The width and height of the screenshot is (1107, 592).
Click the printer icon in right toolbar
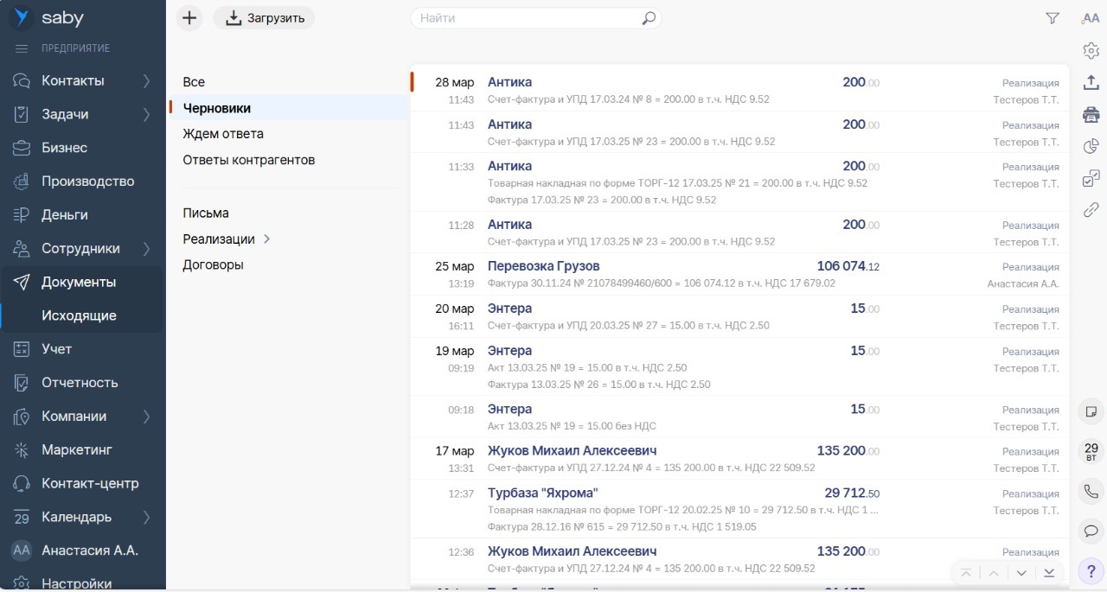coord(1091,114)
